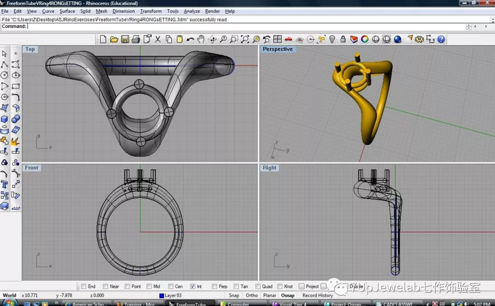The image size is (495, 306).
Task: Open the Perspective viewport title menu
Action: (x=277, y=49)
